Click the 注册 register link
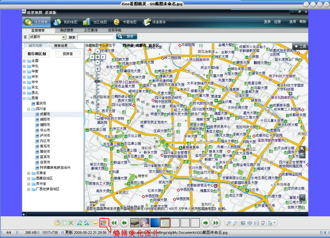This screenshot has width=330, height=238. 277,22
